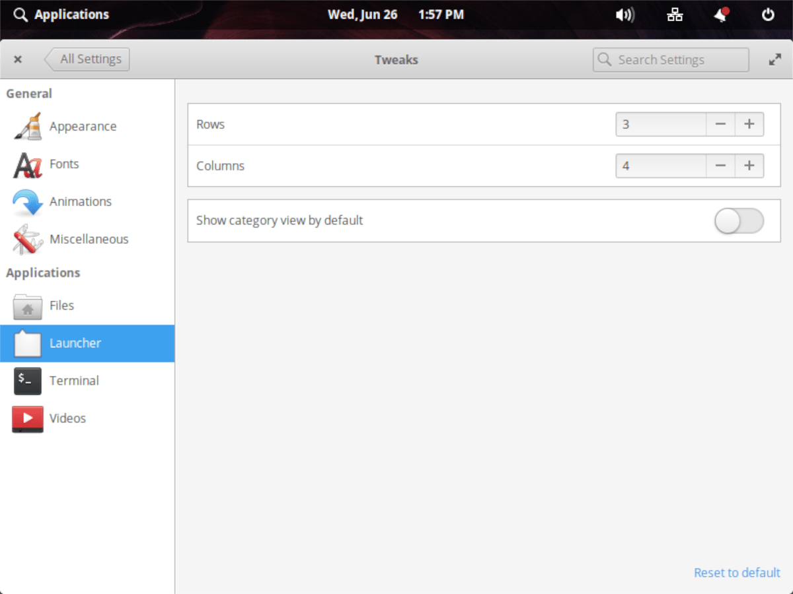Focus the Rows number field
This screenshot has width=793, height=594.
661,124
